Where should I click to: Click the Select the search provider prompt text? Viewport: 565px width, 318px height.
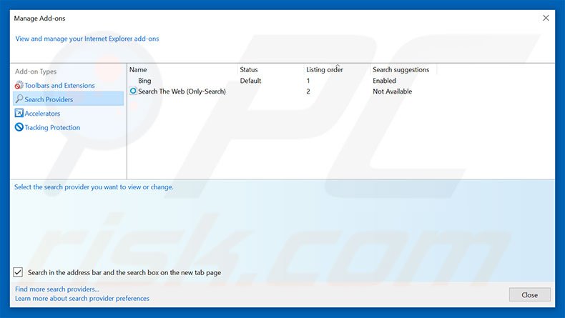(94, 187)
